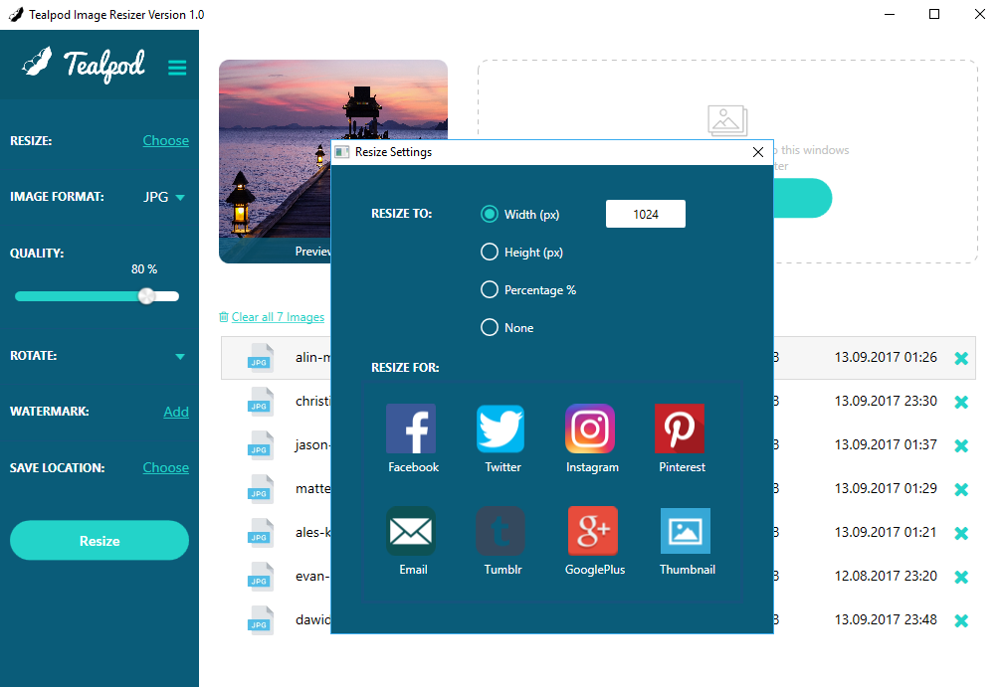
Task: Click the image placeholder icon in drop zone
Action: pos(727,120)
